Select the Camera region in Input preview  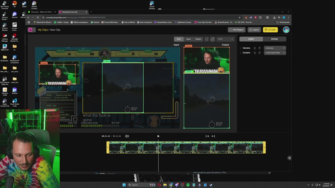click(57, 74)
